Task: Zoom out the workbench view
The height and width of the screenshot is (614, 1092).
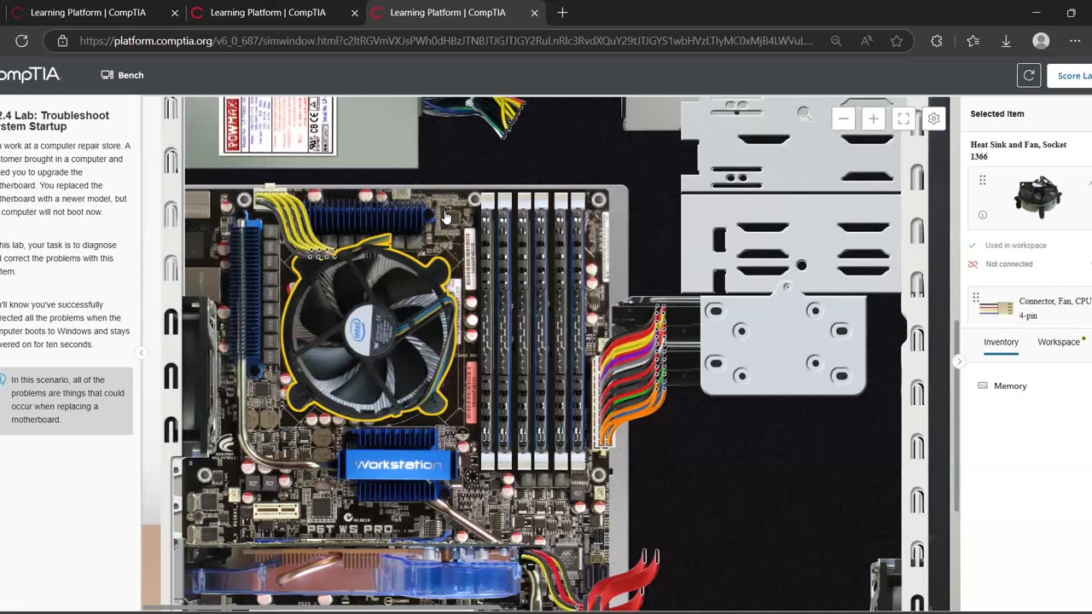Action: 843,119
